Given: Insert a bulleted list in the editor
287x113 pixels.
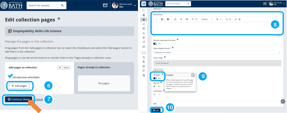Looking at the screenshot, I should click(x=226, y=19).
